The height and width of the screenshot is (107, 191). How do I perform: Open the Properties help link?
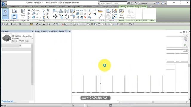[7, 101]
